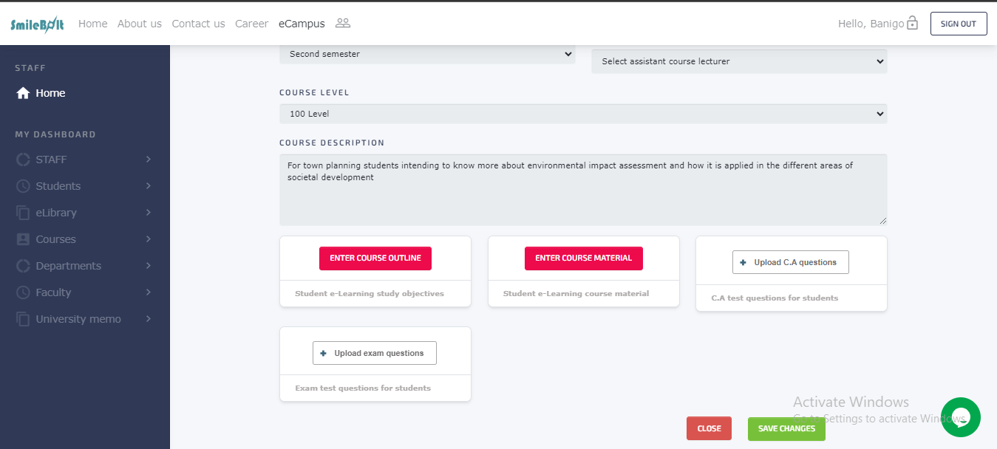
Task: Click the Upload C.A questions button
Action: coord(790,262)
